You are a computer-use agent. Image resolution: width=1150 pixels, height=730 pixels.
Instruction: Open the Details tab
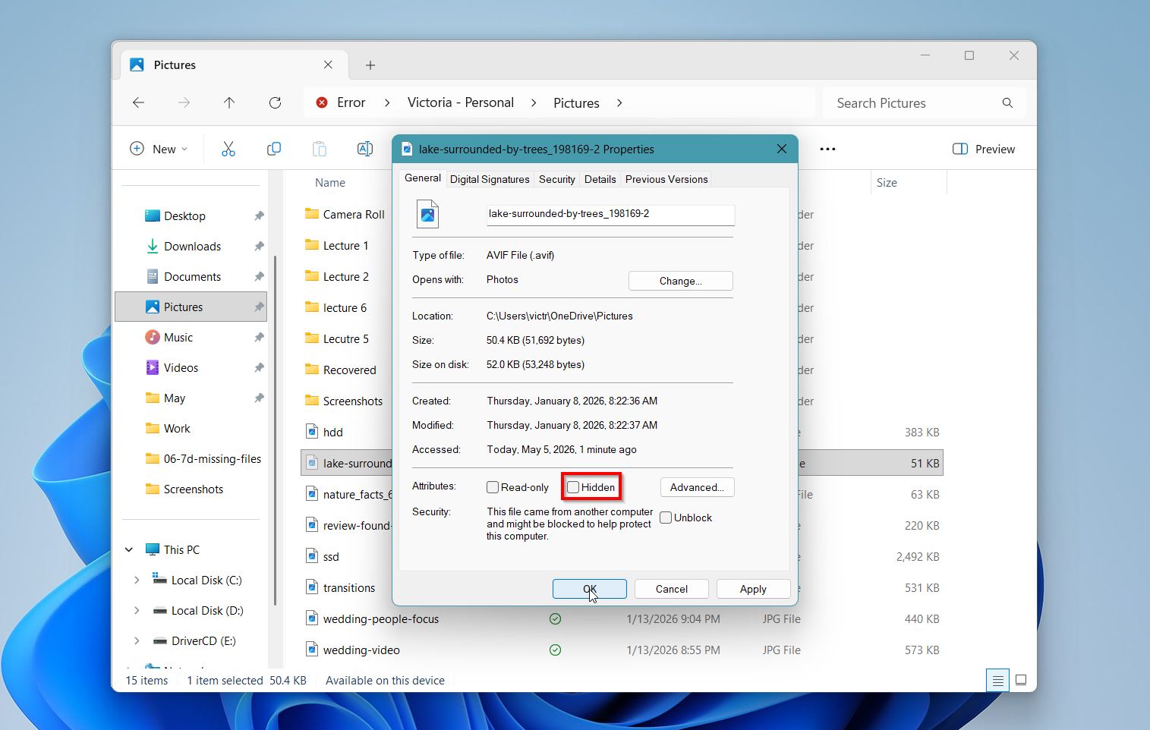pos(600,179)
